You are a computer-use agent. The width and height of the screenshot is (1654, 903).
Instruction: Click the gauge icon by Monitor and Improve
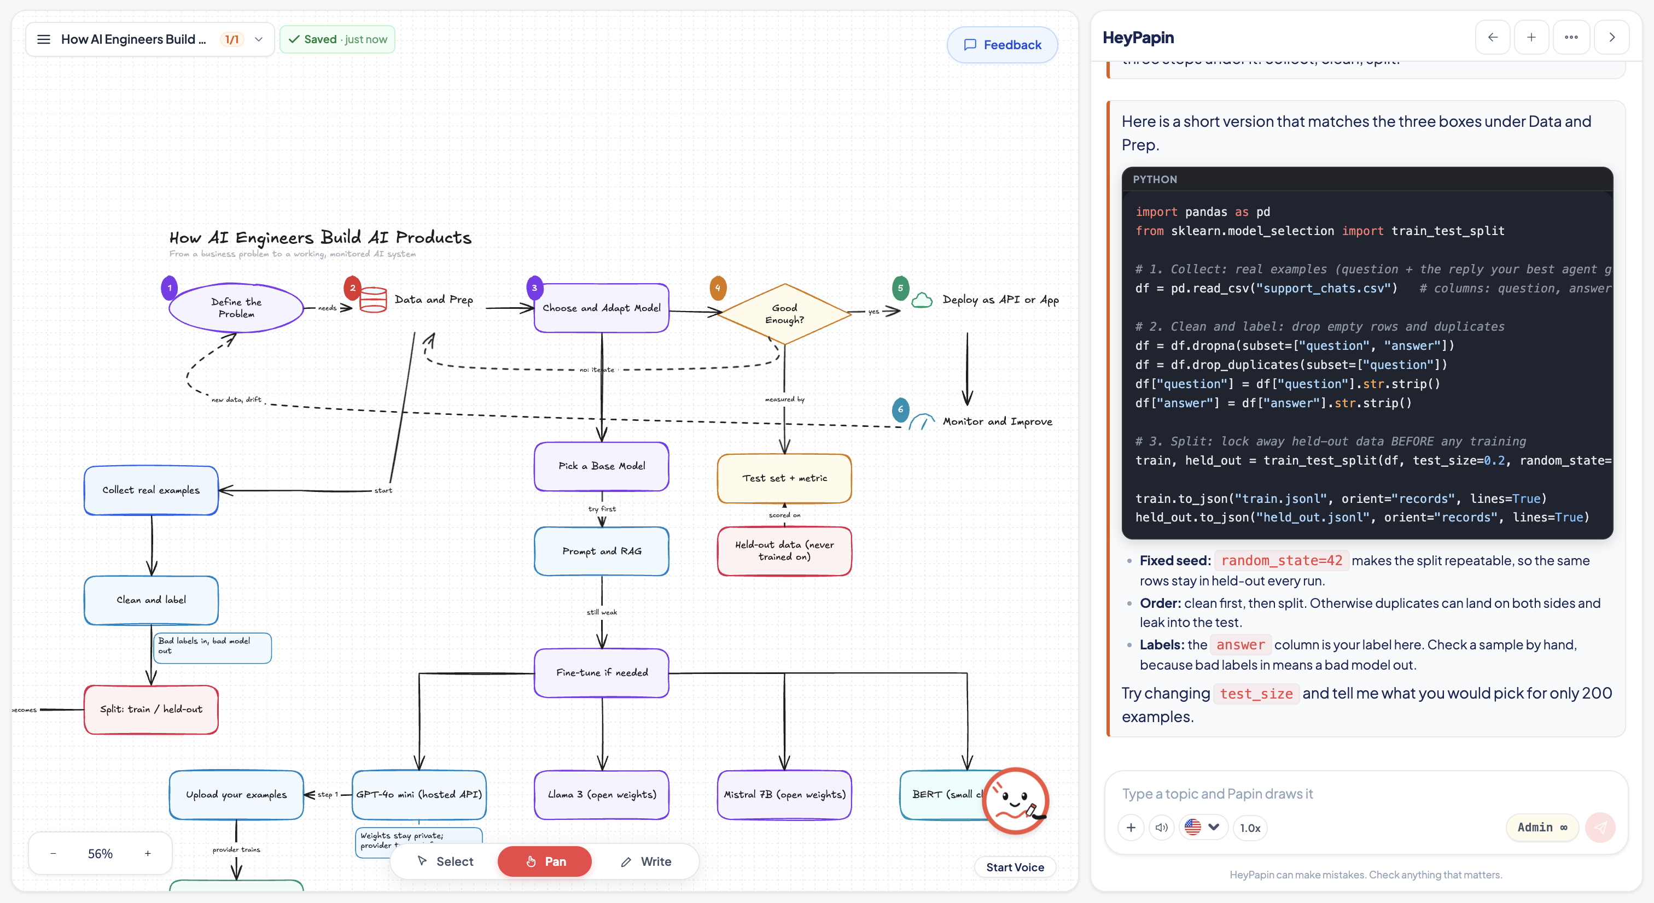click(x=922, y=421)
